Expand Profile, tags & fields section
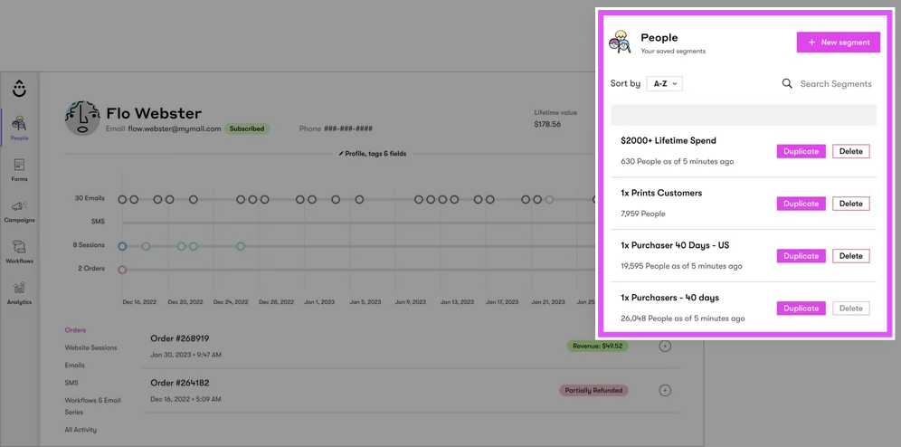 (373, 154)
